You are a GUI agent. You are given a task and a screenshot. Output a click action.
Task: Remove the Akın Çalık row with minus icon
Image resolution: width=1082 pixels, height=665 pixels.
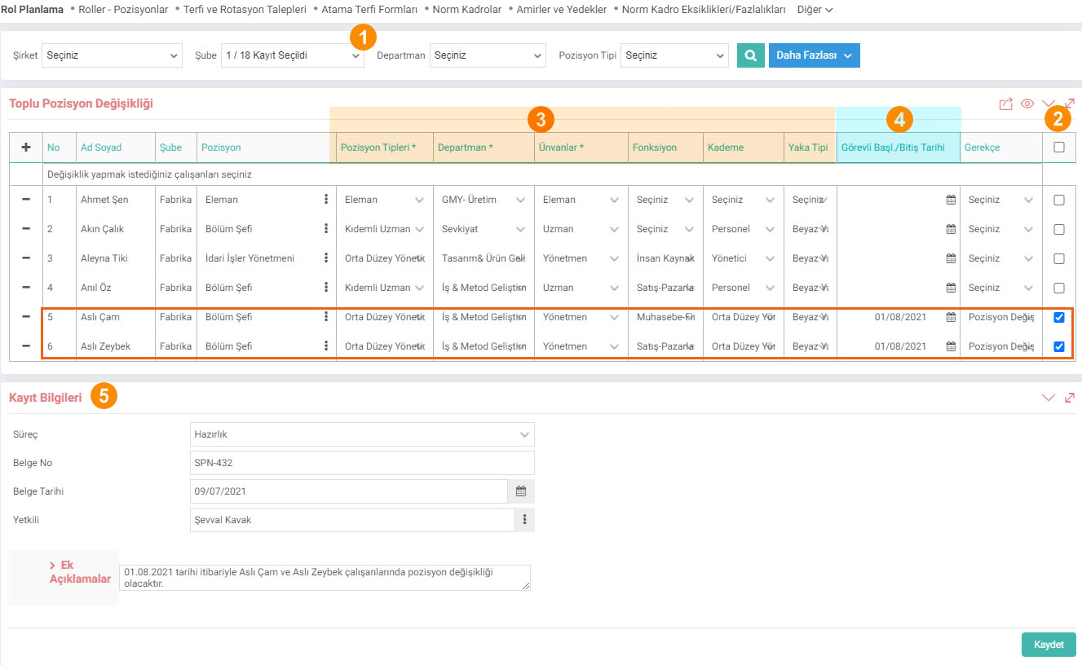[26, 229]
